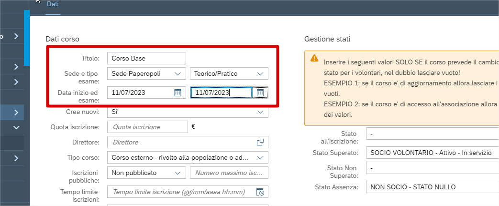The image size is (499, 206).
Task: Open the start date calendar picker
Action: (177, 93)
